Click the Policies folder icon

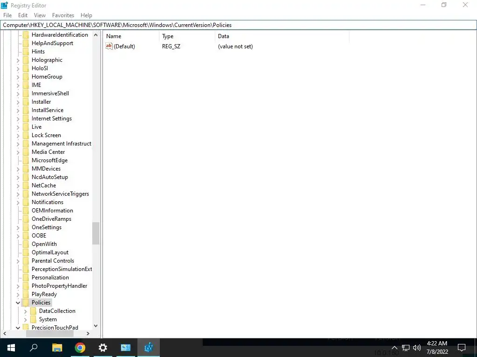(x=26, y=302)
